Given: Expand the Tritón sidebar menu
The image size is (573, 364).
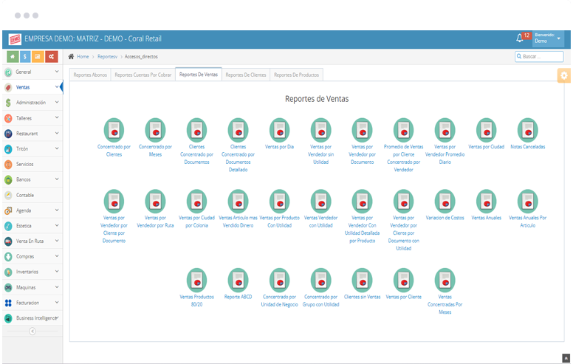Looking at the screenshot, I should coord(32,148).
